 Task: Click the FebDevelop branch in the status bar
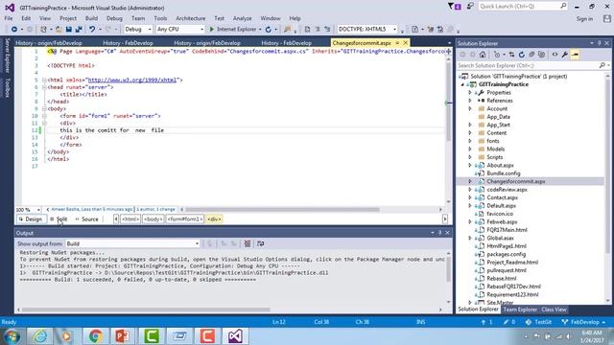pos(584,322)
